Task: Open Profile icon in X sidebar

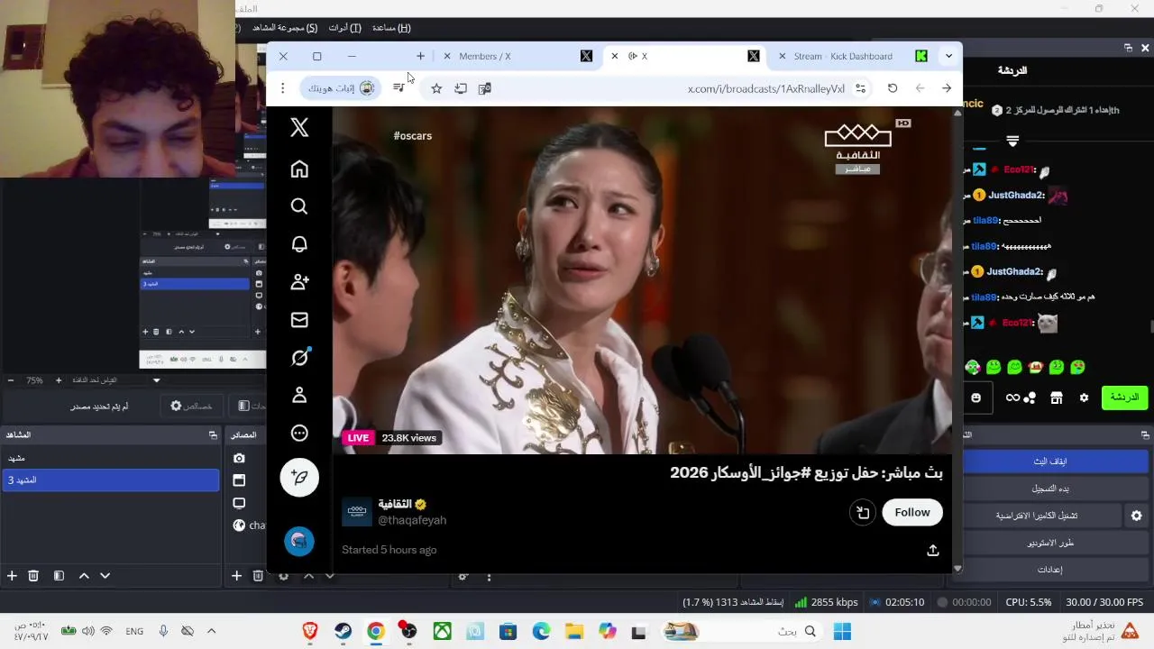Action: [x=299, y=396]
